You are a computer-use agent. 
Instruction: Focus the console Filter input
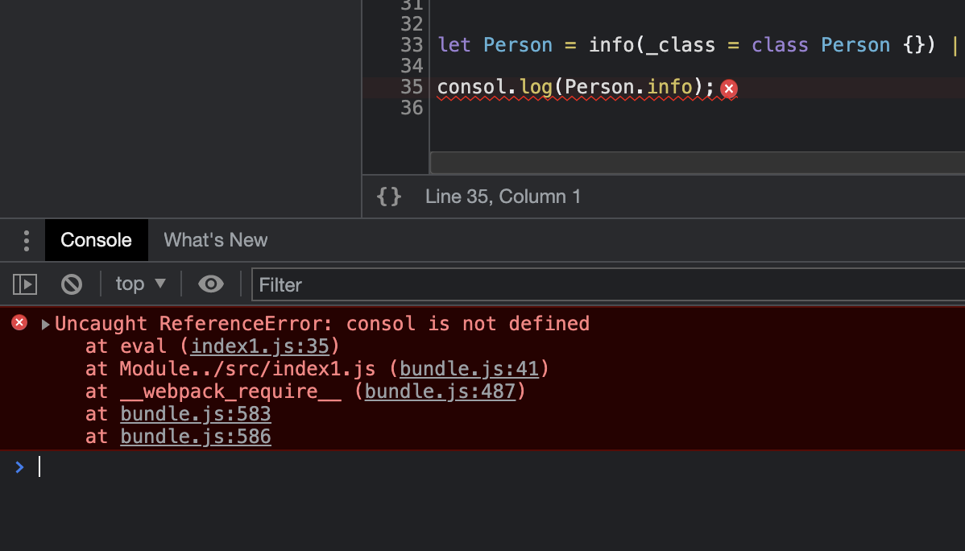[609, 284]
